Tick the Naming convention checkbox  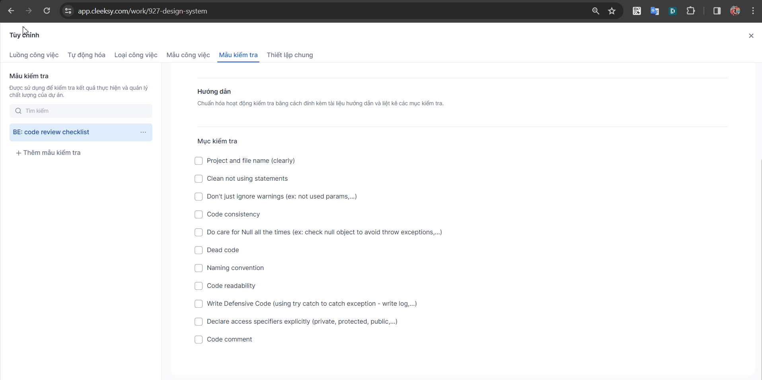coord(199,268)
